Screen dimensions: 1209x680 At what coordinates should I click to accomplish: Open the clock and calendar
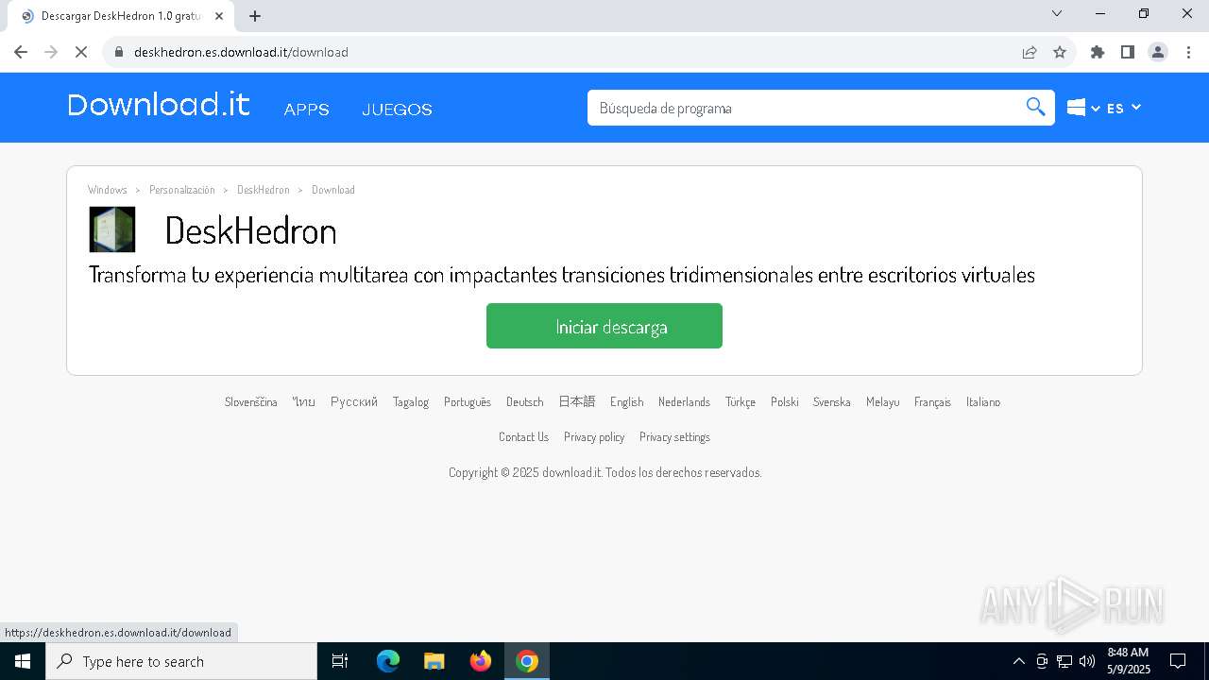pyautogui.click(x=1128, y=661)
